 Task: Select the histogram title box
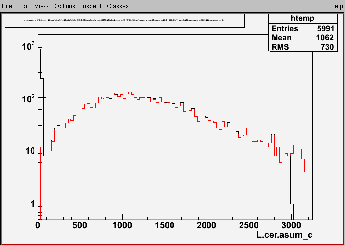[125, 21]
